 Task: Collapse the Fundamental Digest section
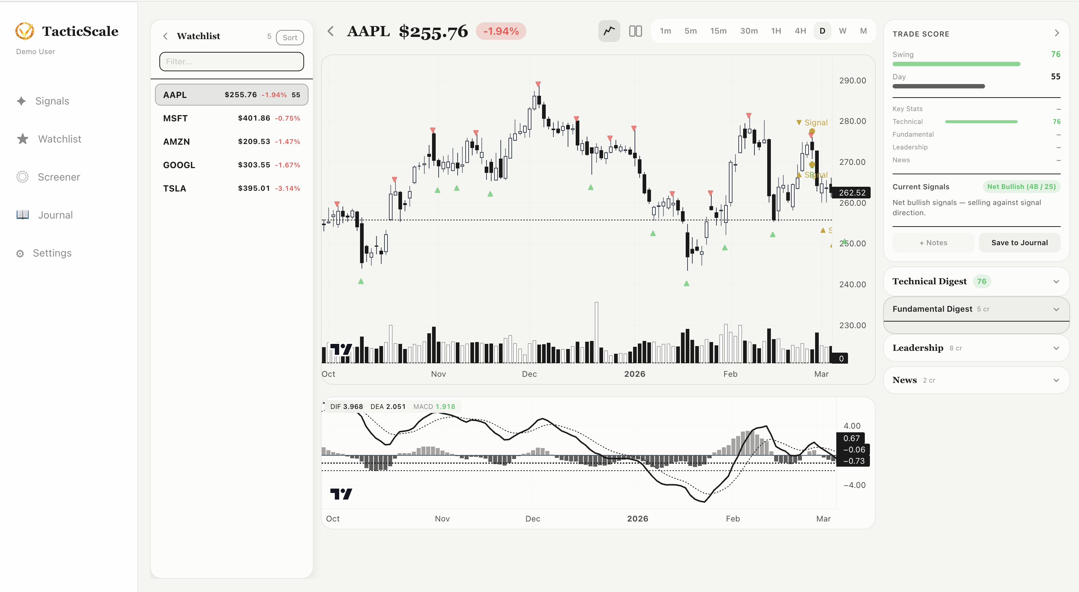tap(976, 309)
